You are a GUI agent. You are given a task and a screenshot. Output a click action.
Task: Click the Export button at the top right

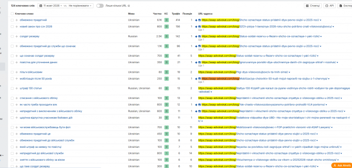point(345,6)
